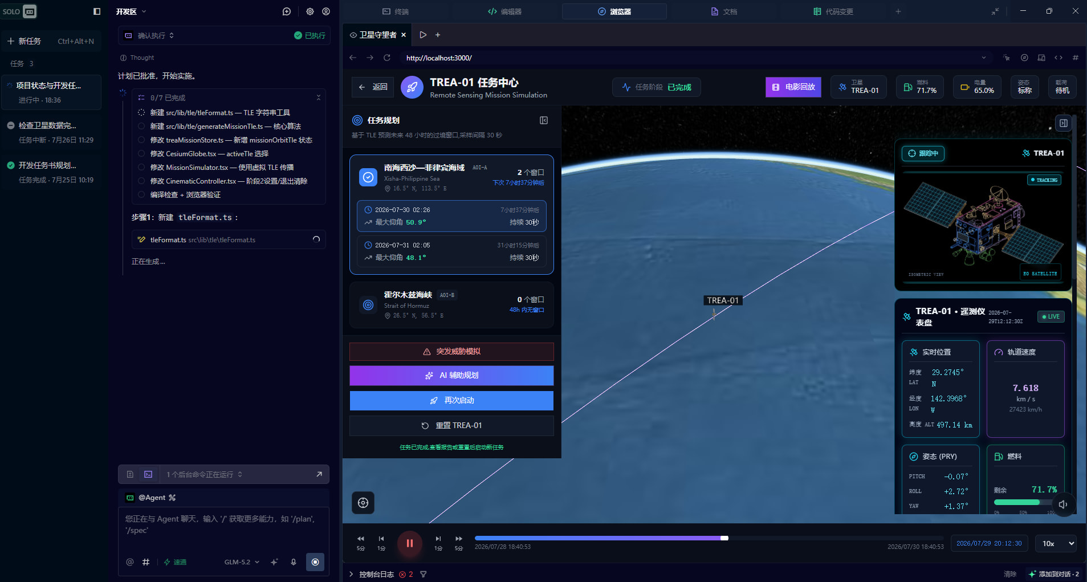Start a new chat with the plus bubble icon
This screenshot has height=582, width=1087.
pos(287,11)
